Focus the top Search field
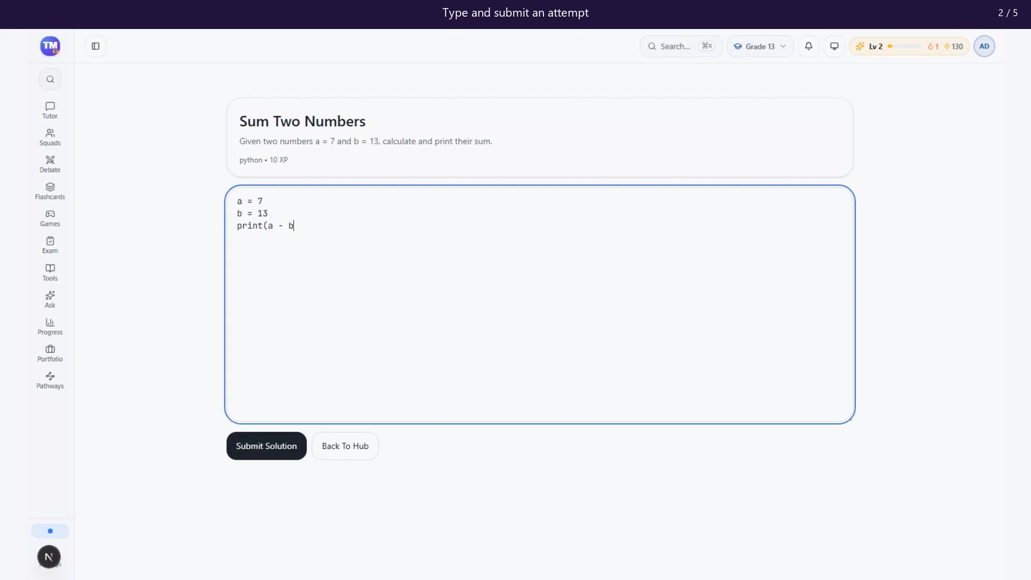 [x=681, y=46]
